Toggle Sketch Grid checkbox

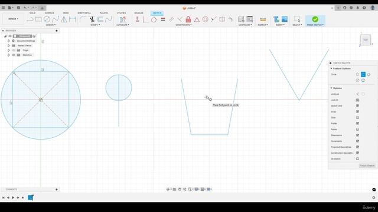(x=357, y=106)
